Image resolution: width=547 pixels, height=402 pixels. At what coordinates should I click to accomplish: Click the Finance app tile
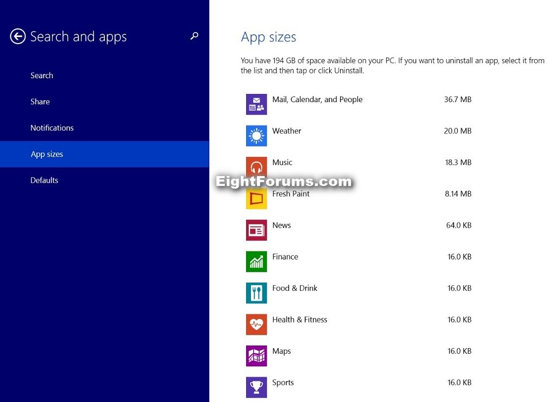coord(256,261)
